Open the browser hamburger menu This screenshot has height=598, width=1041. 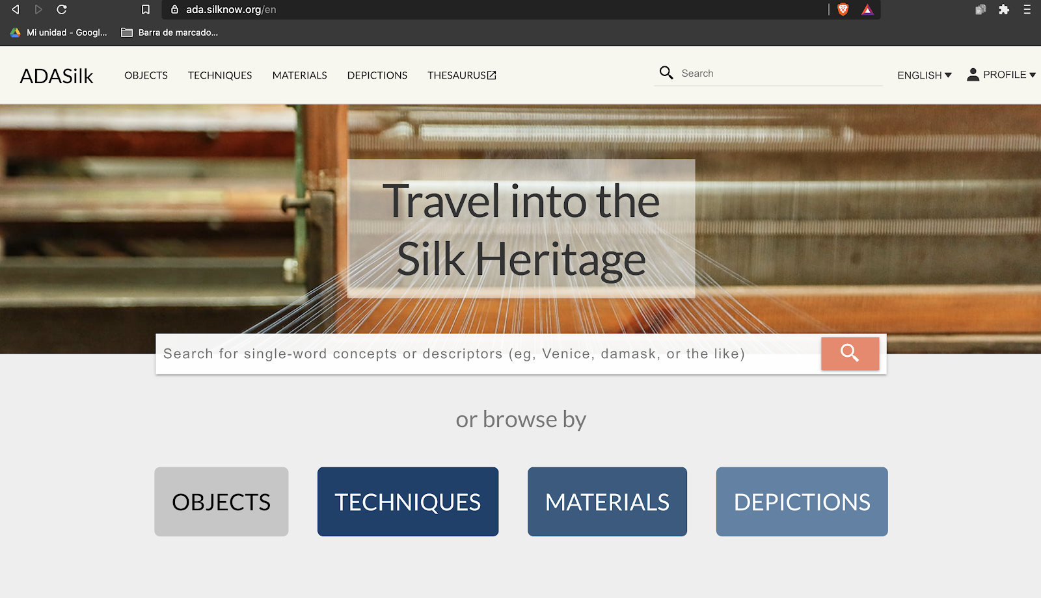[1027, 9]
